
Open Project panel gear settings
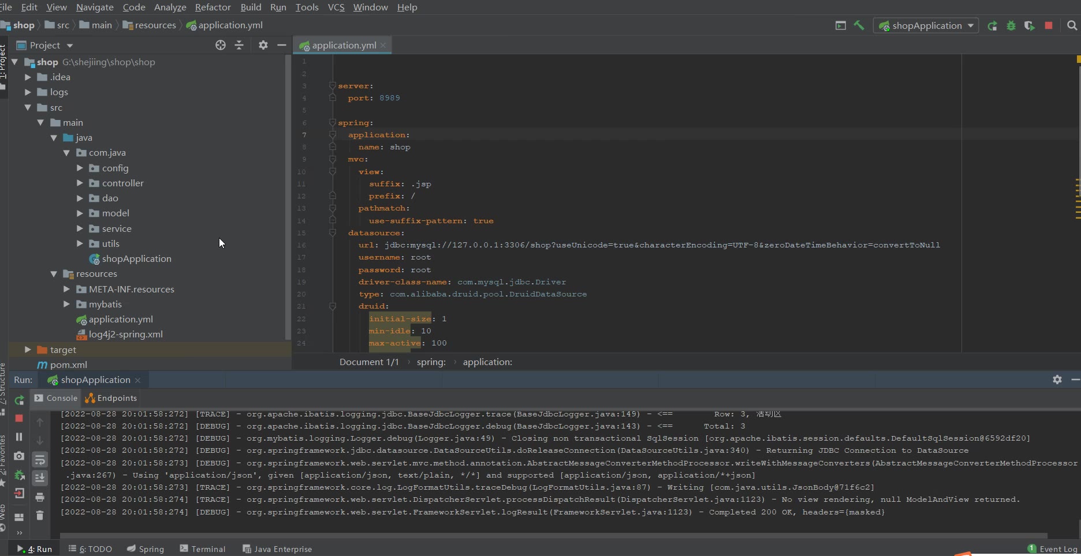coord(263,45)
